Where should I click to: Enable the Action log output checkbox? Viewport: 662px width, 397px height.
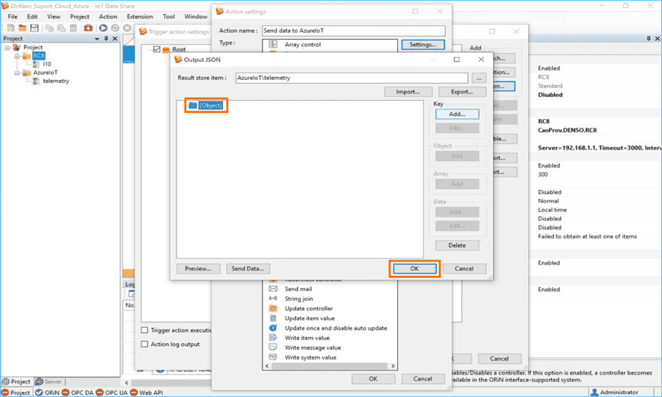coord(144,344)
